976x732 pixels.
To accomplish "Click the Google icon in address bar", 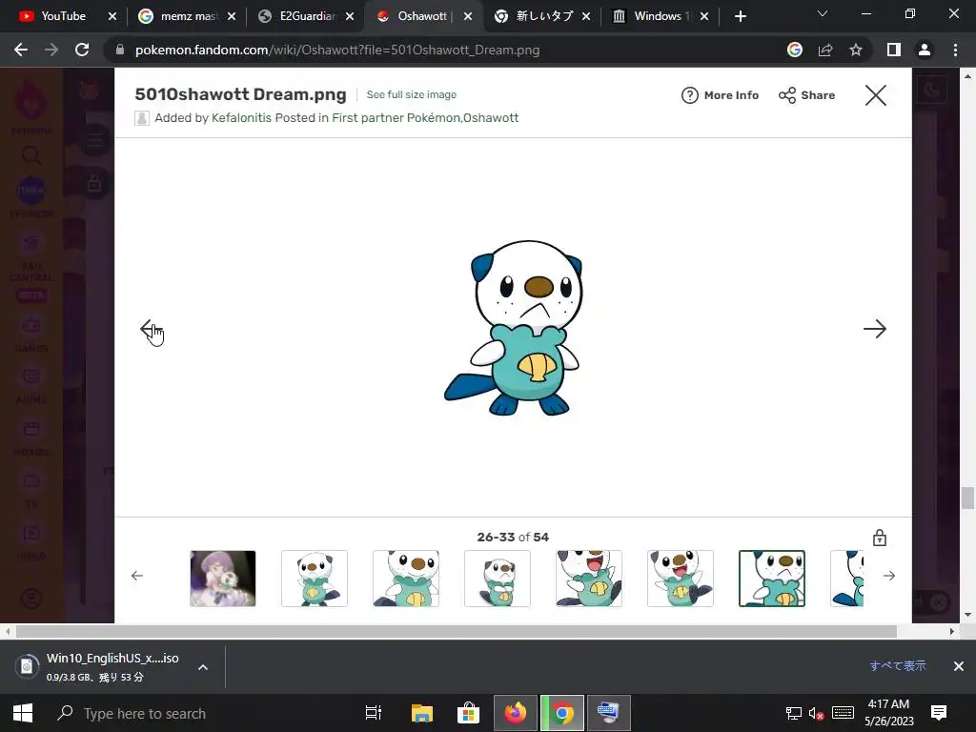I will coord(795,50).
